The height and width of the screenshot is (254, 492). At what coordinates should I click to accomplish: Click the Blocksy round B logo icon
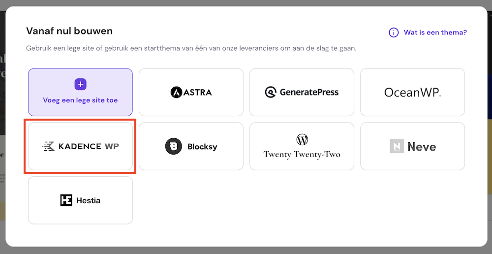(174, 147)
